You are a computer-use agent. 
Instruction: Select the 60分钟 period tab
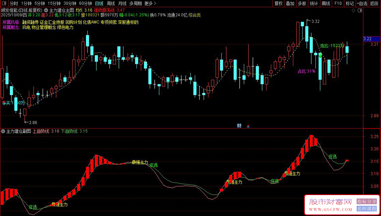point(85,3)
